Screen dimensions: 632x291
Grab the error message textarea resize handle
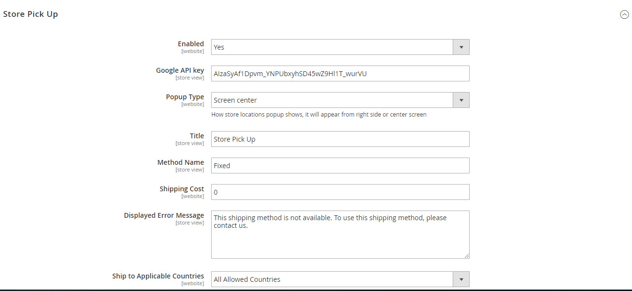point(466,255)
